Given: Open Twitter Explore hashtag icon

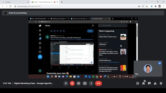Looking at the screenshot, I should pos(40,35).
